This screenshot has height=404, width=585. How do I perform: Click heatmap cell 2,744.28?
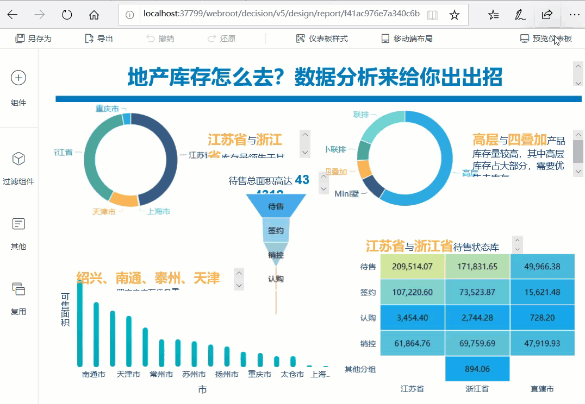477,318
